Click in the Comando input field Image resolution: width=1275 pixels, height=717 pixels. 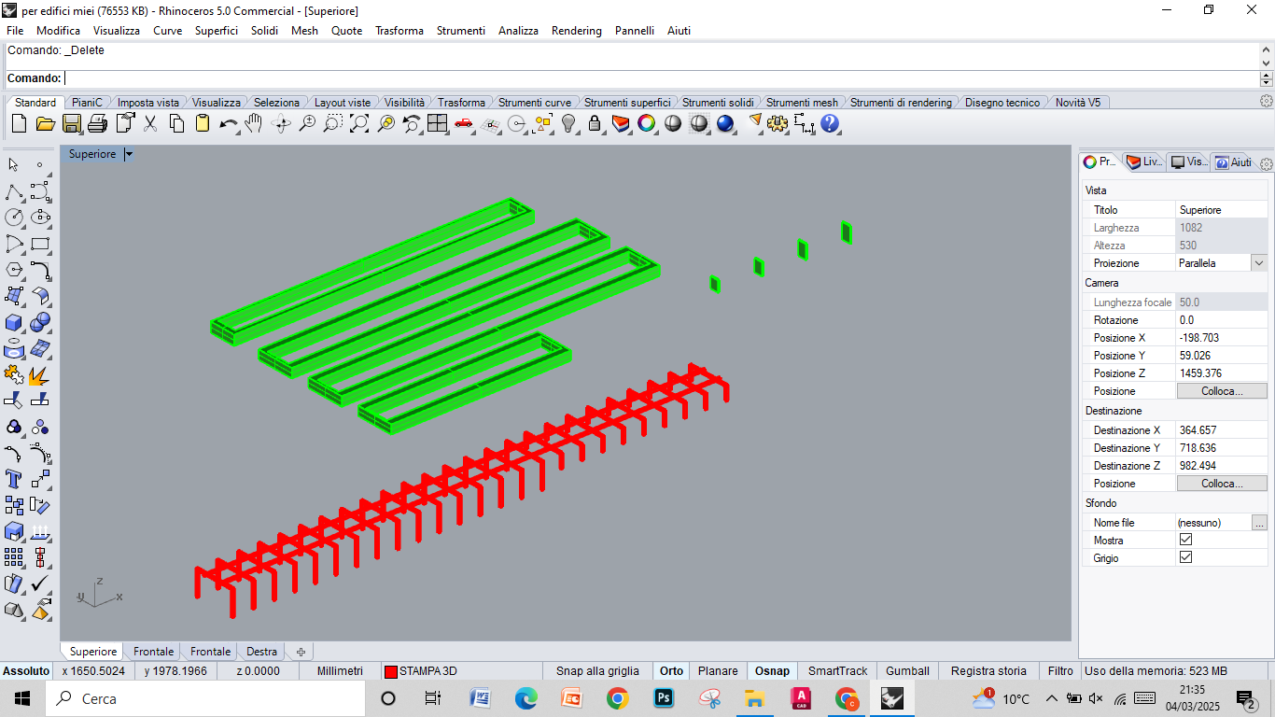pyautogui.click(x=661, y=78)
